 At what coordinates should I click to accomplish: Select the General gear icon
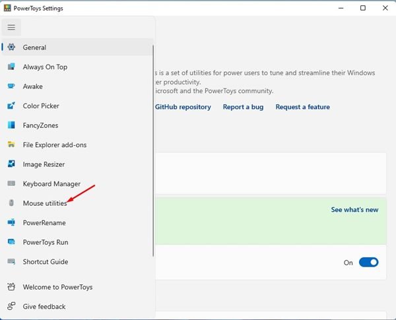tap(11, 48)
